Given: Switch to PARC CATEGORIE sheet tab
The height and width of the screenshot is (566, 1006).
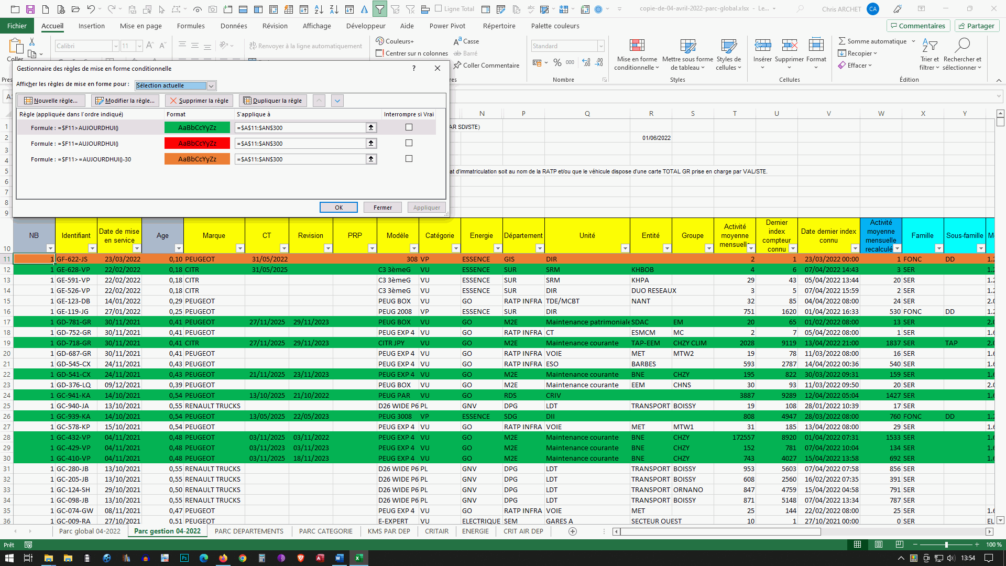Looking at the screenshot, I should [x=325, y=531].
